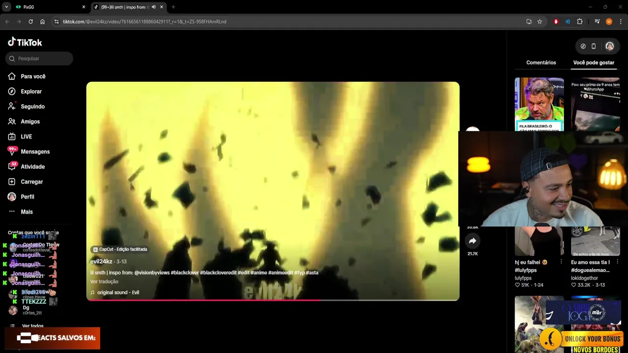Go back in the browser

click(7, 22)
